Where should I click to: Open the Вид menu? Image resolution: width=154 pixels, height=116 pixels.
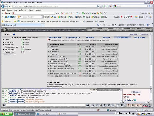click(x=16, y=10)
